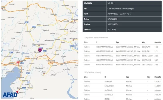Click distance 450.83 for Ankara
Screen dimensions: 163x100
click(x=158, y=82)
